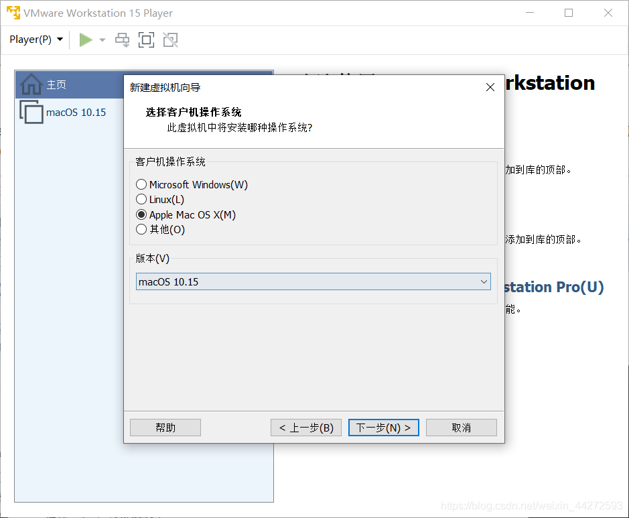Click 下一步(N) to go to next step
The height and width of the screenshot is (518, 629).
383,428
